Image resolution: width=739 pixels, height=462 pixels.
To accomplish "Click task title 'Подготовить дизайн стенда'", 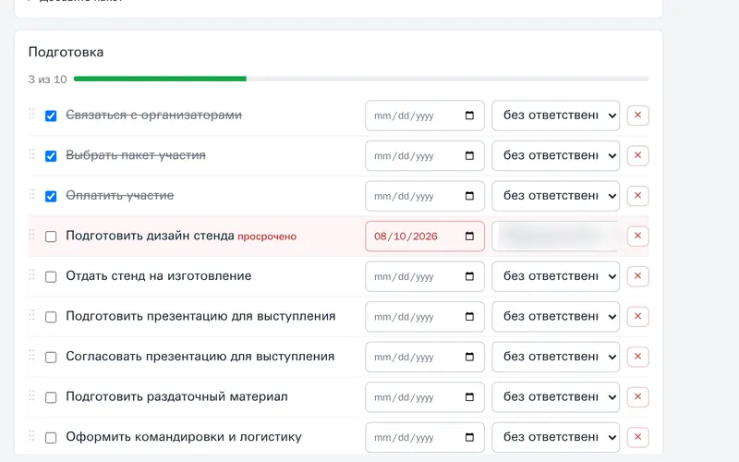I will tap(150, 236).
